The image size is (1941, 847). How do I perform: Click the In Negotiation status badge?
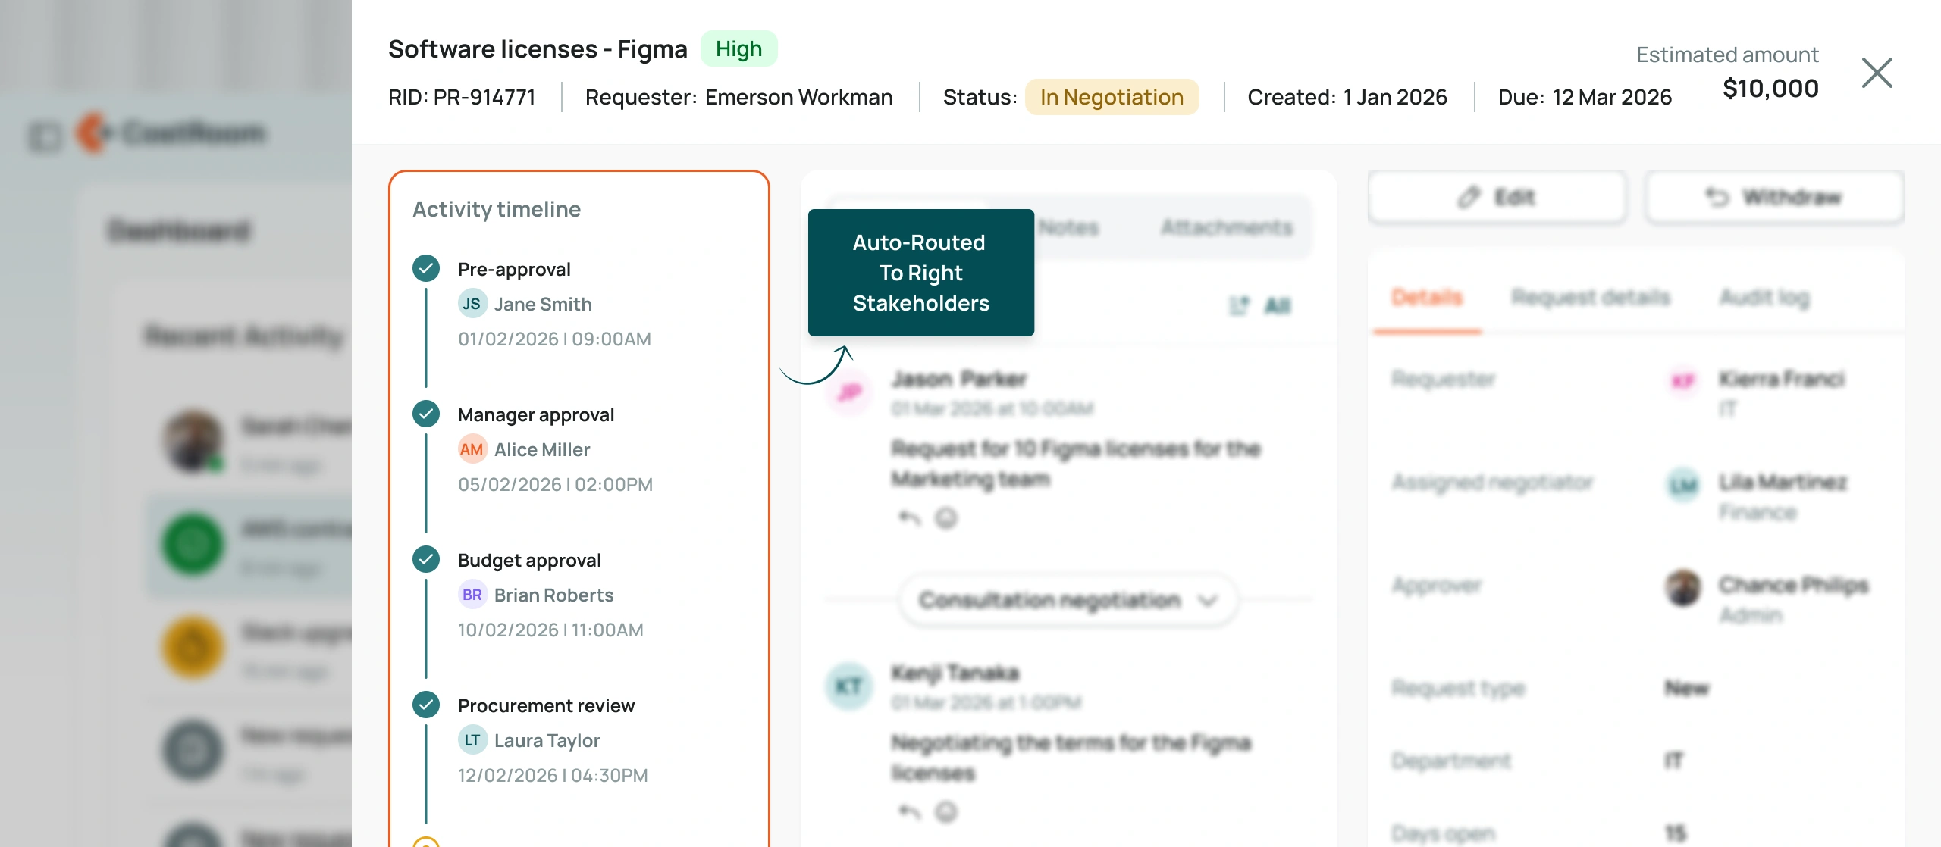click(x=1112, y=97)
